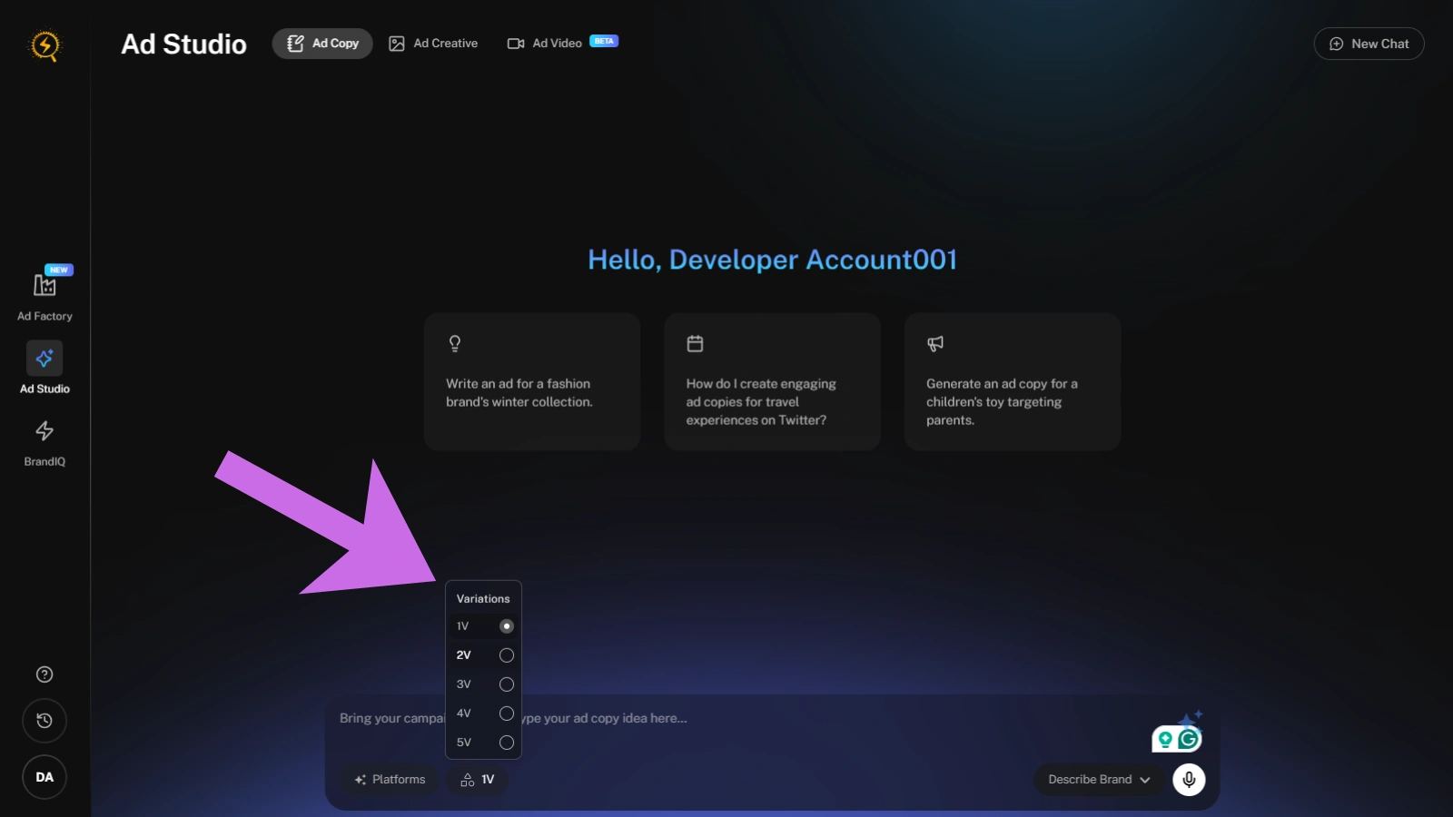Screen dimensions: 1453x817
Task: Expand the Describe Brand dropdown
Action: [1098, 780]
